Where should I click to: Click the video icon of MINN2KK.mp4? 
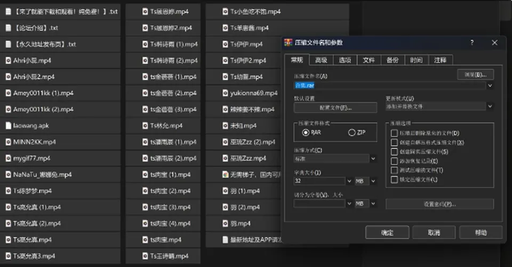click(x=9, y=142)
